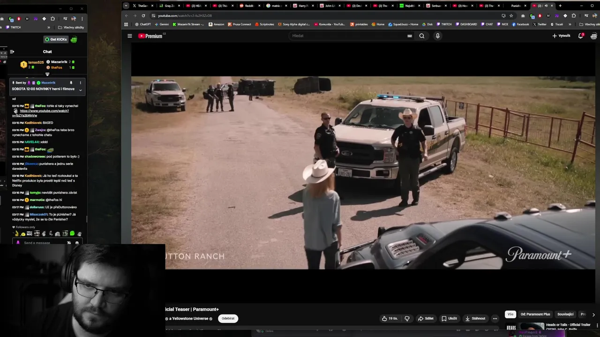This screenshot has width=600, height=337.
Task: Open the Facebook bookmark
Action: pos(520,24)
